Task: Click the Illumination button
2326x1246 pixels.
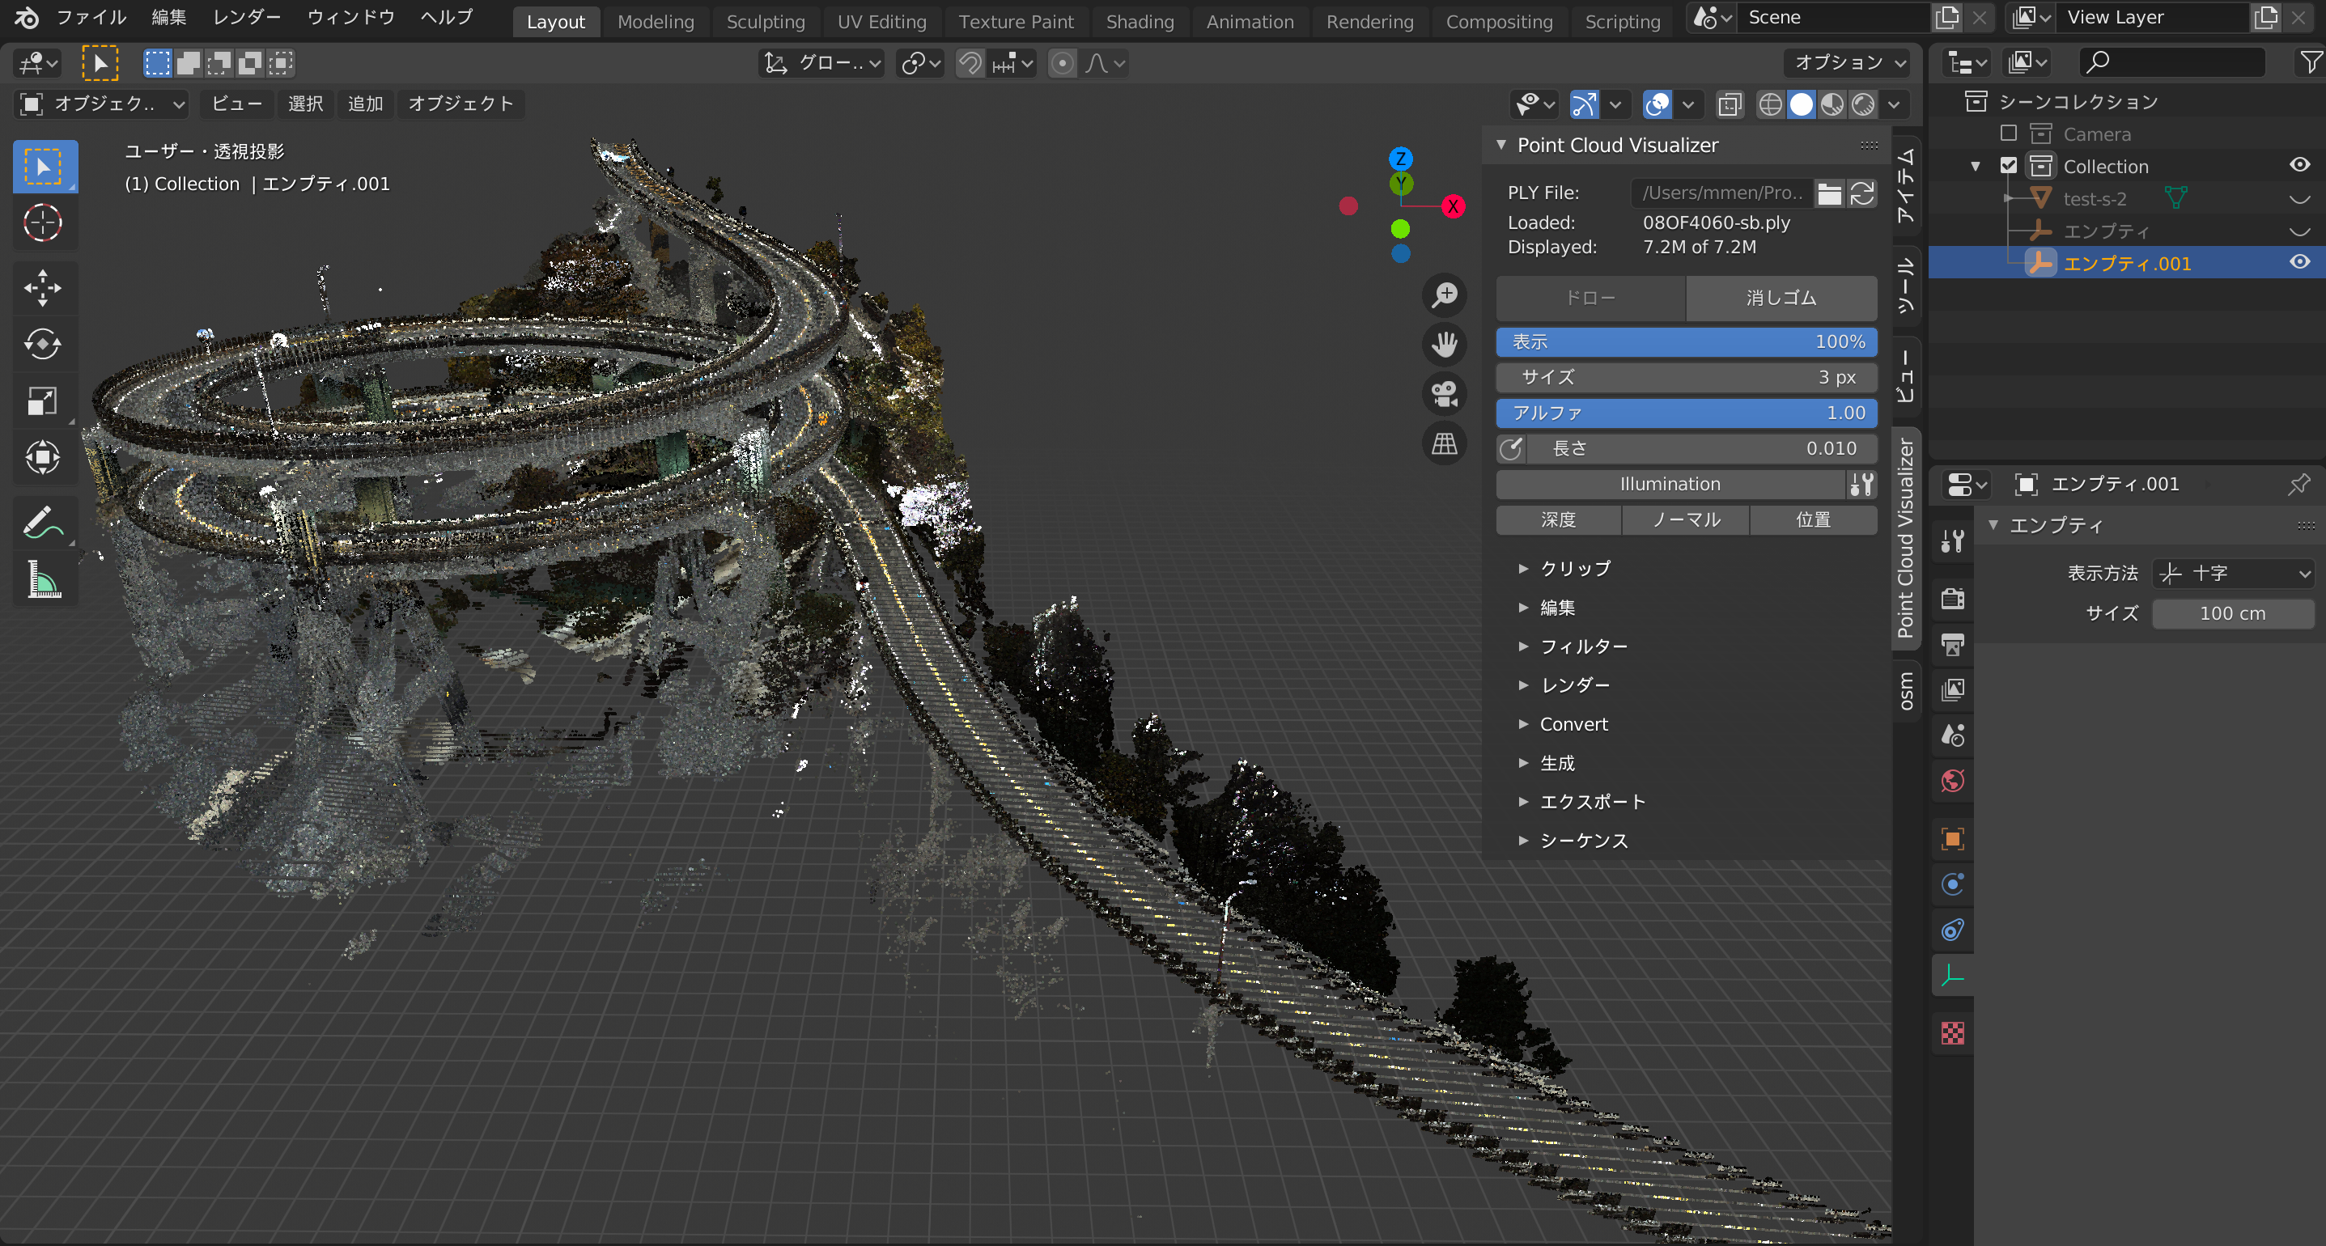Action: [x=1670, y=484]
